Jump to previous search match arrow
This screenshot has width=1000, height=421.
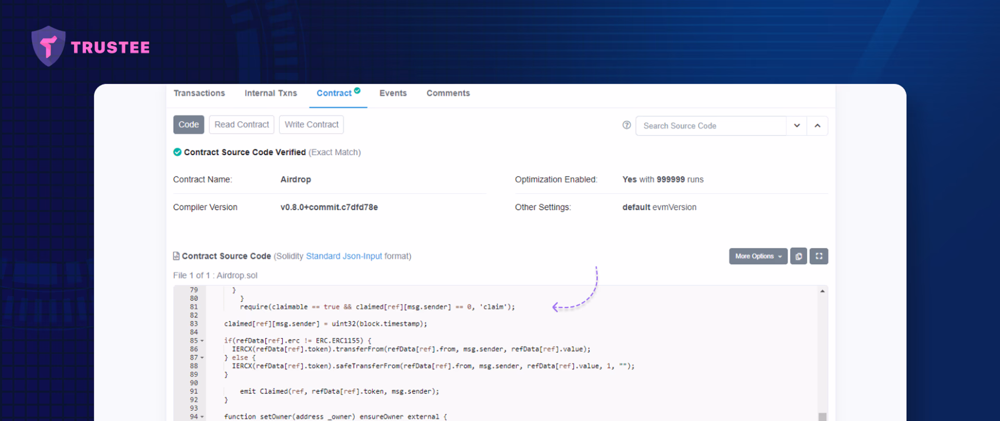[x=818, y=126]
